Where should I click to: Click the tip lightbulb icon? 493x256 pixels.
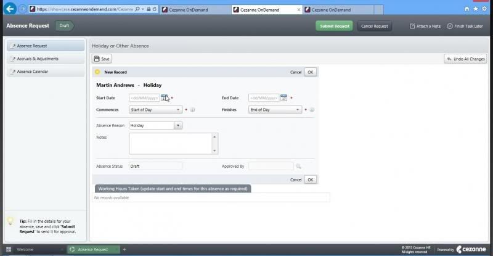(10, 221)
